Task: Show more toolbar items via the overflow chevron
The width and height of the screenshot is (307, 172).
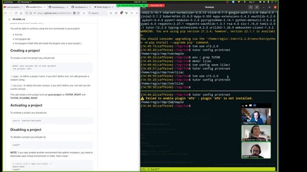Action: click(x=131, y=13)
